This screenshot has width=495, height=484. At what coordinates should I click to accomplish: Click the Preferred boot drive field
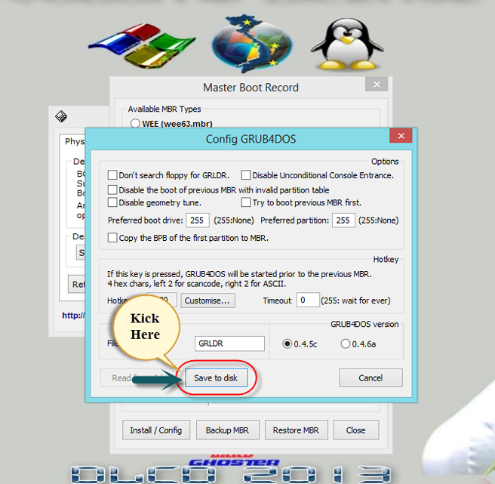pyautogui.click(x=198, y=220)
